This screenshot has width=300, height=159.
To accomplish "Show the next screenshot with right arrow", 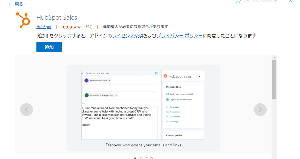I will [260, 110].
